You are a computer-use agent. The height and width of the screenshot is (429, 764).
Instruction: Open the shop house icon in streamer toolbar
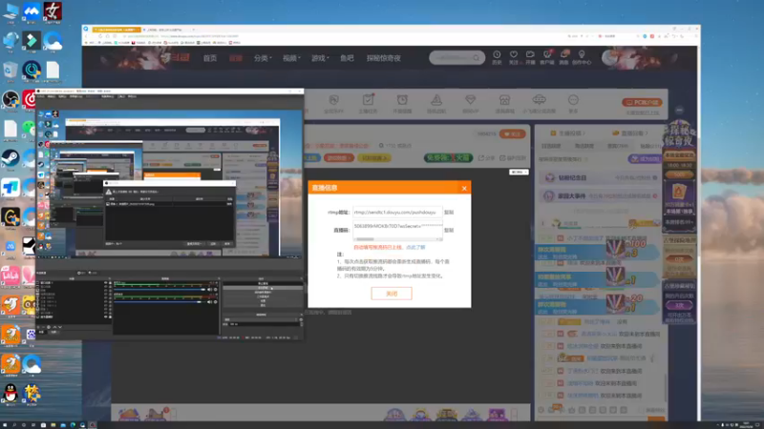click(504, 100)
